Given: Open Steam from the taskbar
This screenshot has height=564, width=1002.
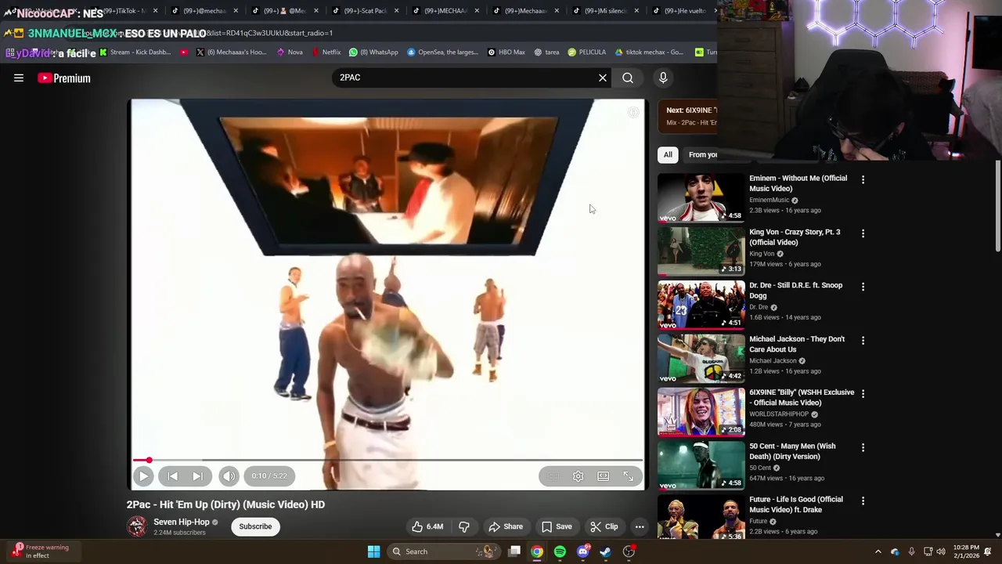Looking at the screenshot, I should 605,551.
